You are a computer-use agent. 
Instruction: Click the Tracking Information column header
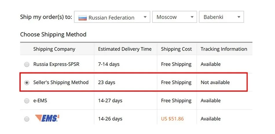point(224,49)
